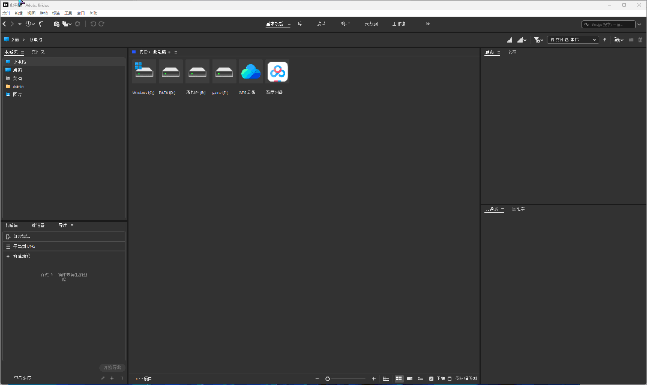Open thumbnail quality options dropdown
Image resolution: width=647 pixels, height=385 pixels.
522,40
